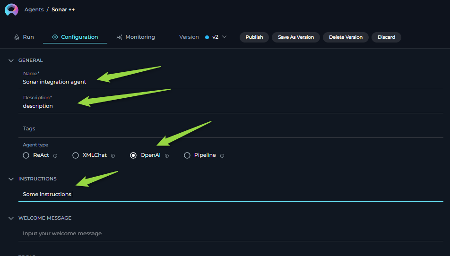Click the chart icon on Monitoring tab

point(120,37)
